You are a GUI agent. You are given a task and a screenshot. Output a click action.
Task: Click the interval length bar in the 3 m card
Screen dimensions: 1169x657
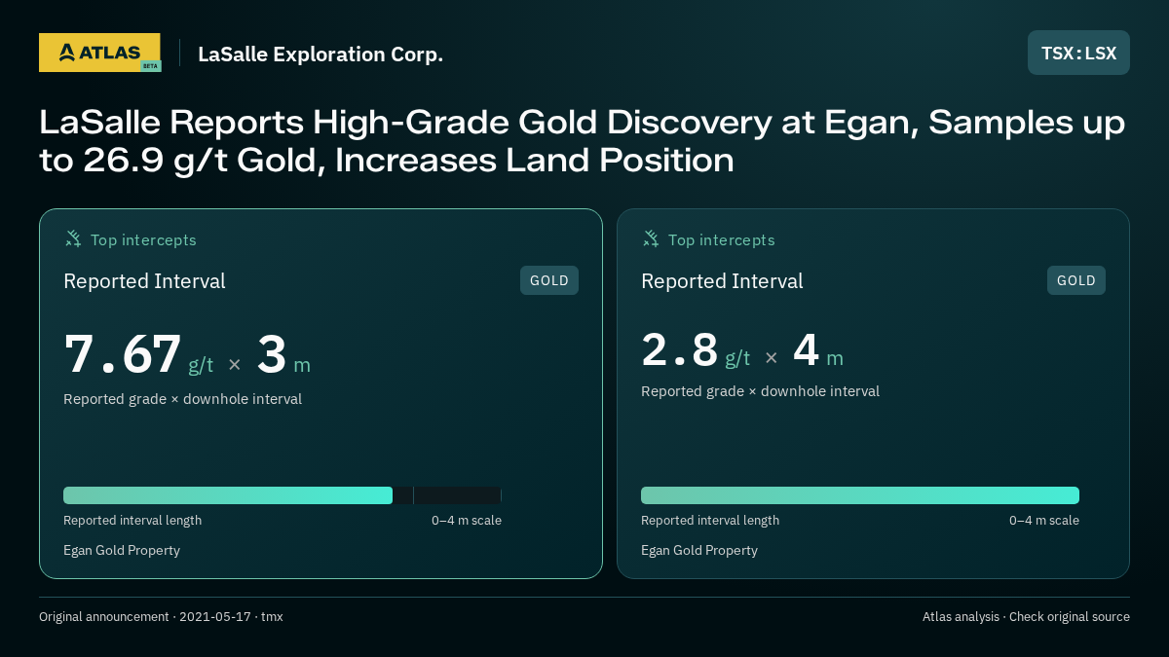pyautogui.click(x=283, y=495)
